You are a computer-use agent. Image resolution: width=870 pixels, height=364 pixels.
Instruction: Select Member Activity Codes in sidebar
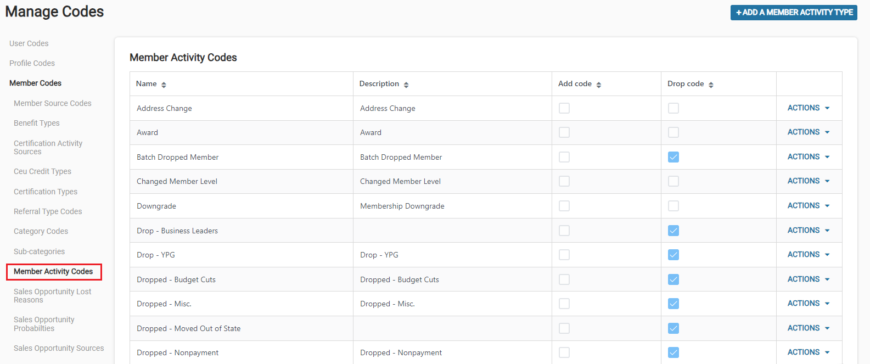(x=53, y=271)
